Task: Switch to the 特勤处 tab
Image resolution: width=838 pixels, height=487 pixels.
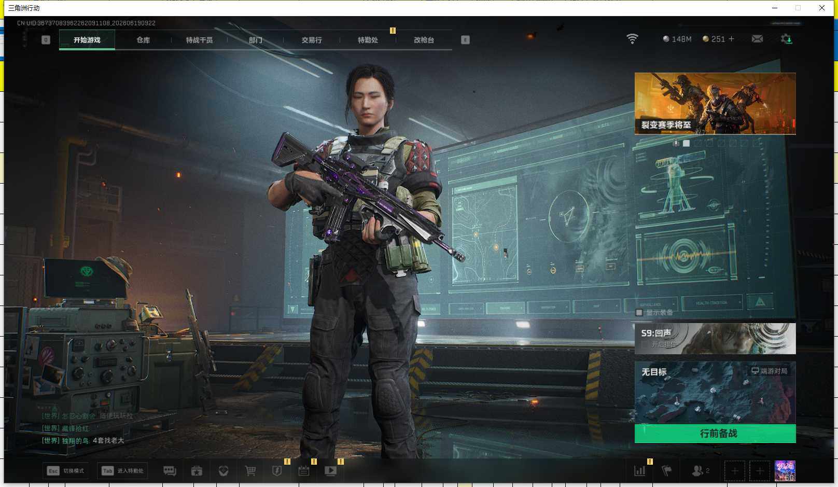Action: (x=368, y=40)
